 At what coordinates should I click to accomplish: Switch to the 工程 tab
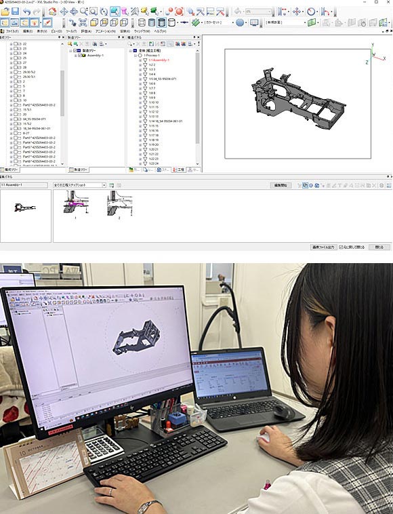point(179,170)
